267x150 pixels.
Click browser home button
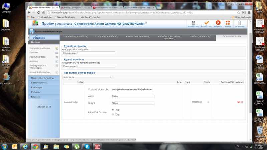tap(44, 13)
